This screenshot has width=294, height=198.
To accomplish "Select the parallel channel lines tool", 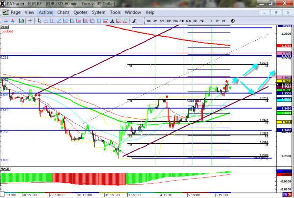I will (66, 21).
